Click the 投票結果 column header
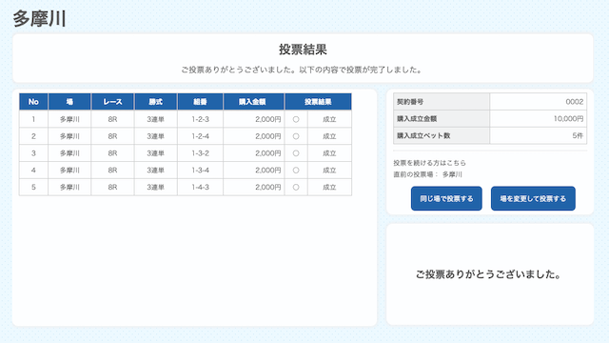 pyautogui.click(x=318, y=102)
